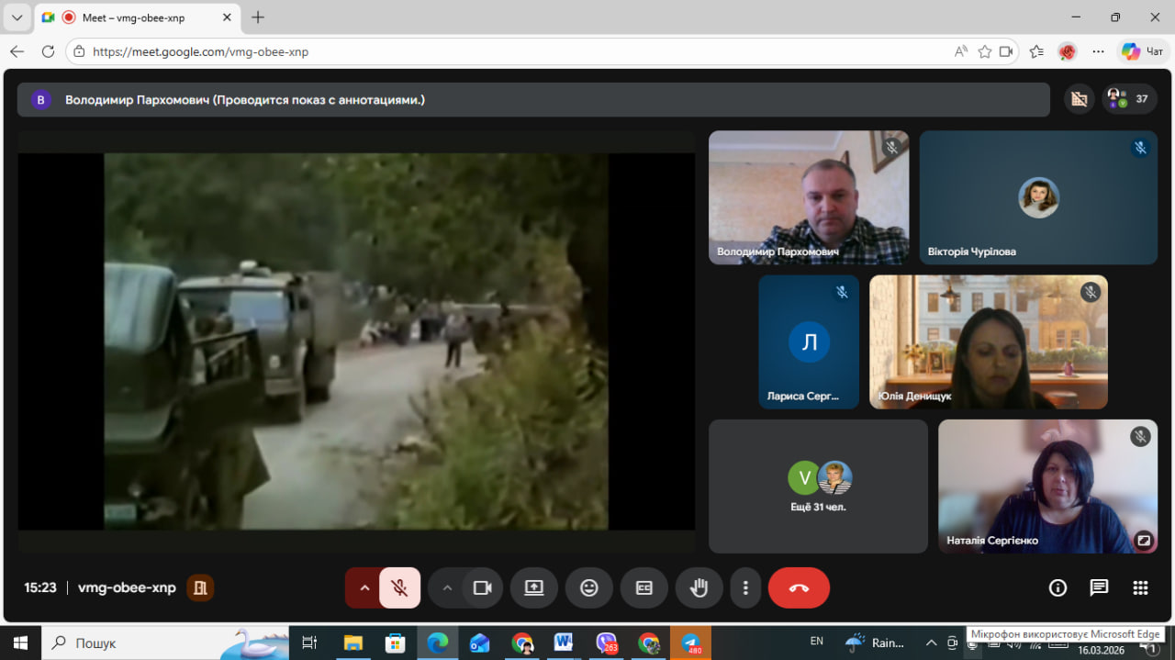Open the emoji reactions panel
1175x660 pixels.
tap(589, 588)
